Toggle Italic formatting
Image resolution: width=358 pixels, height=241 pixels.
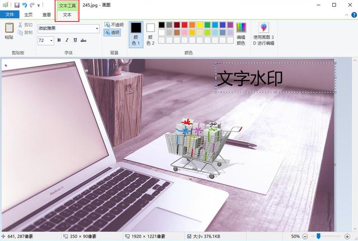[x=67, y=40]
